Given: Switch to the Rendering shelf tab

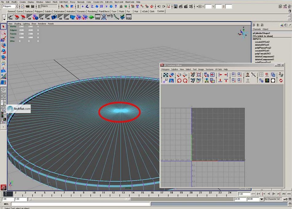Looking at the screenshot, I should [x=92, y=11].
